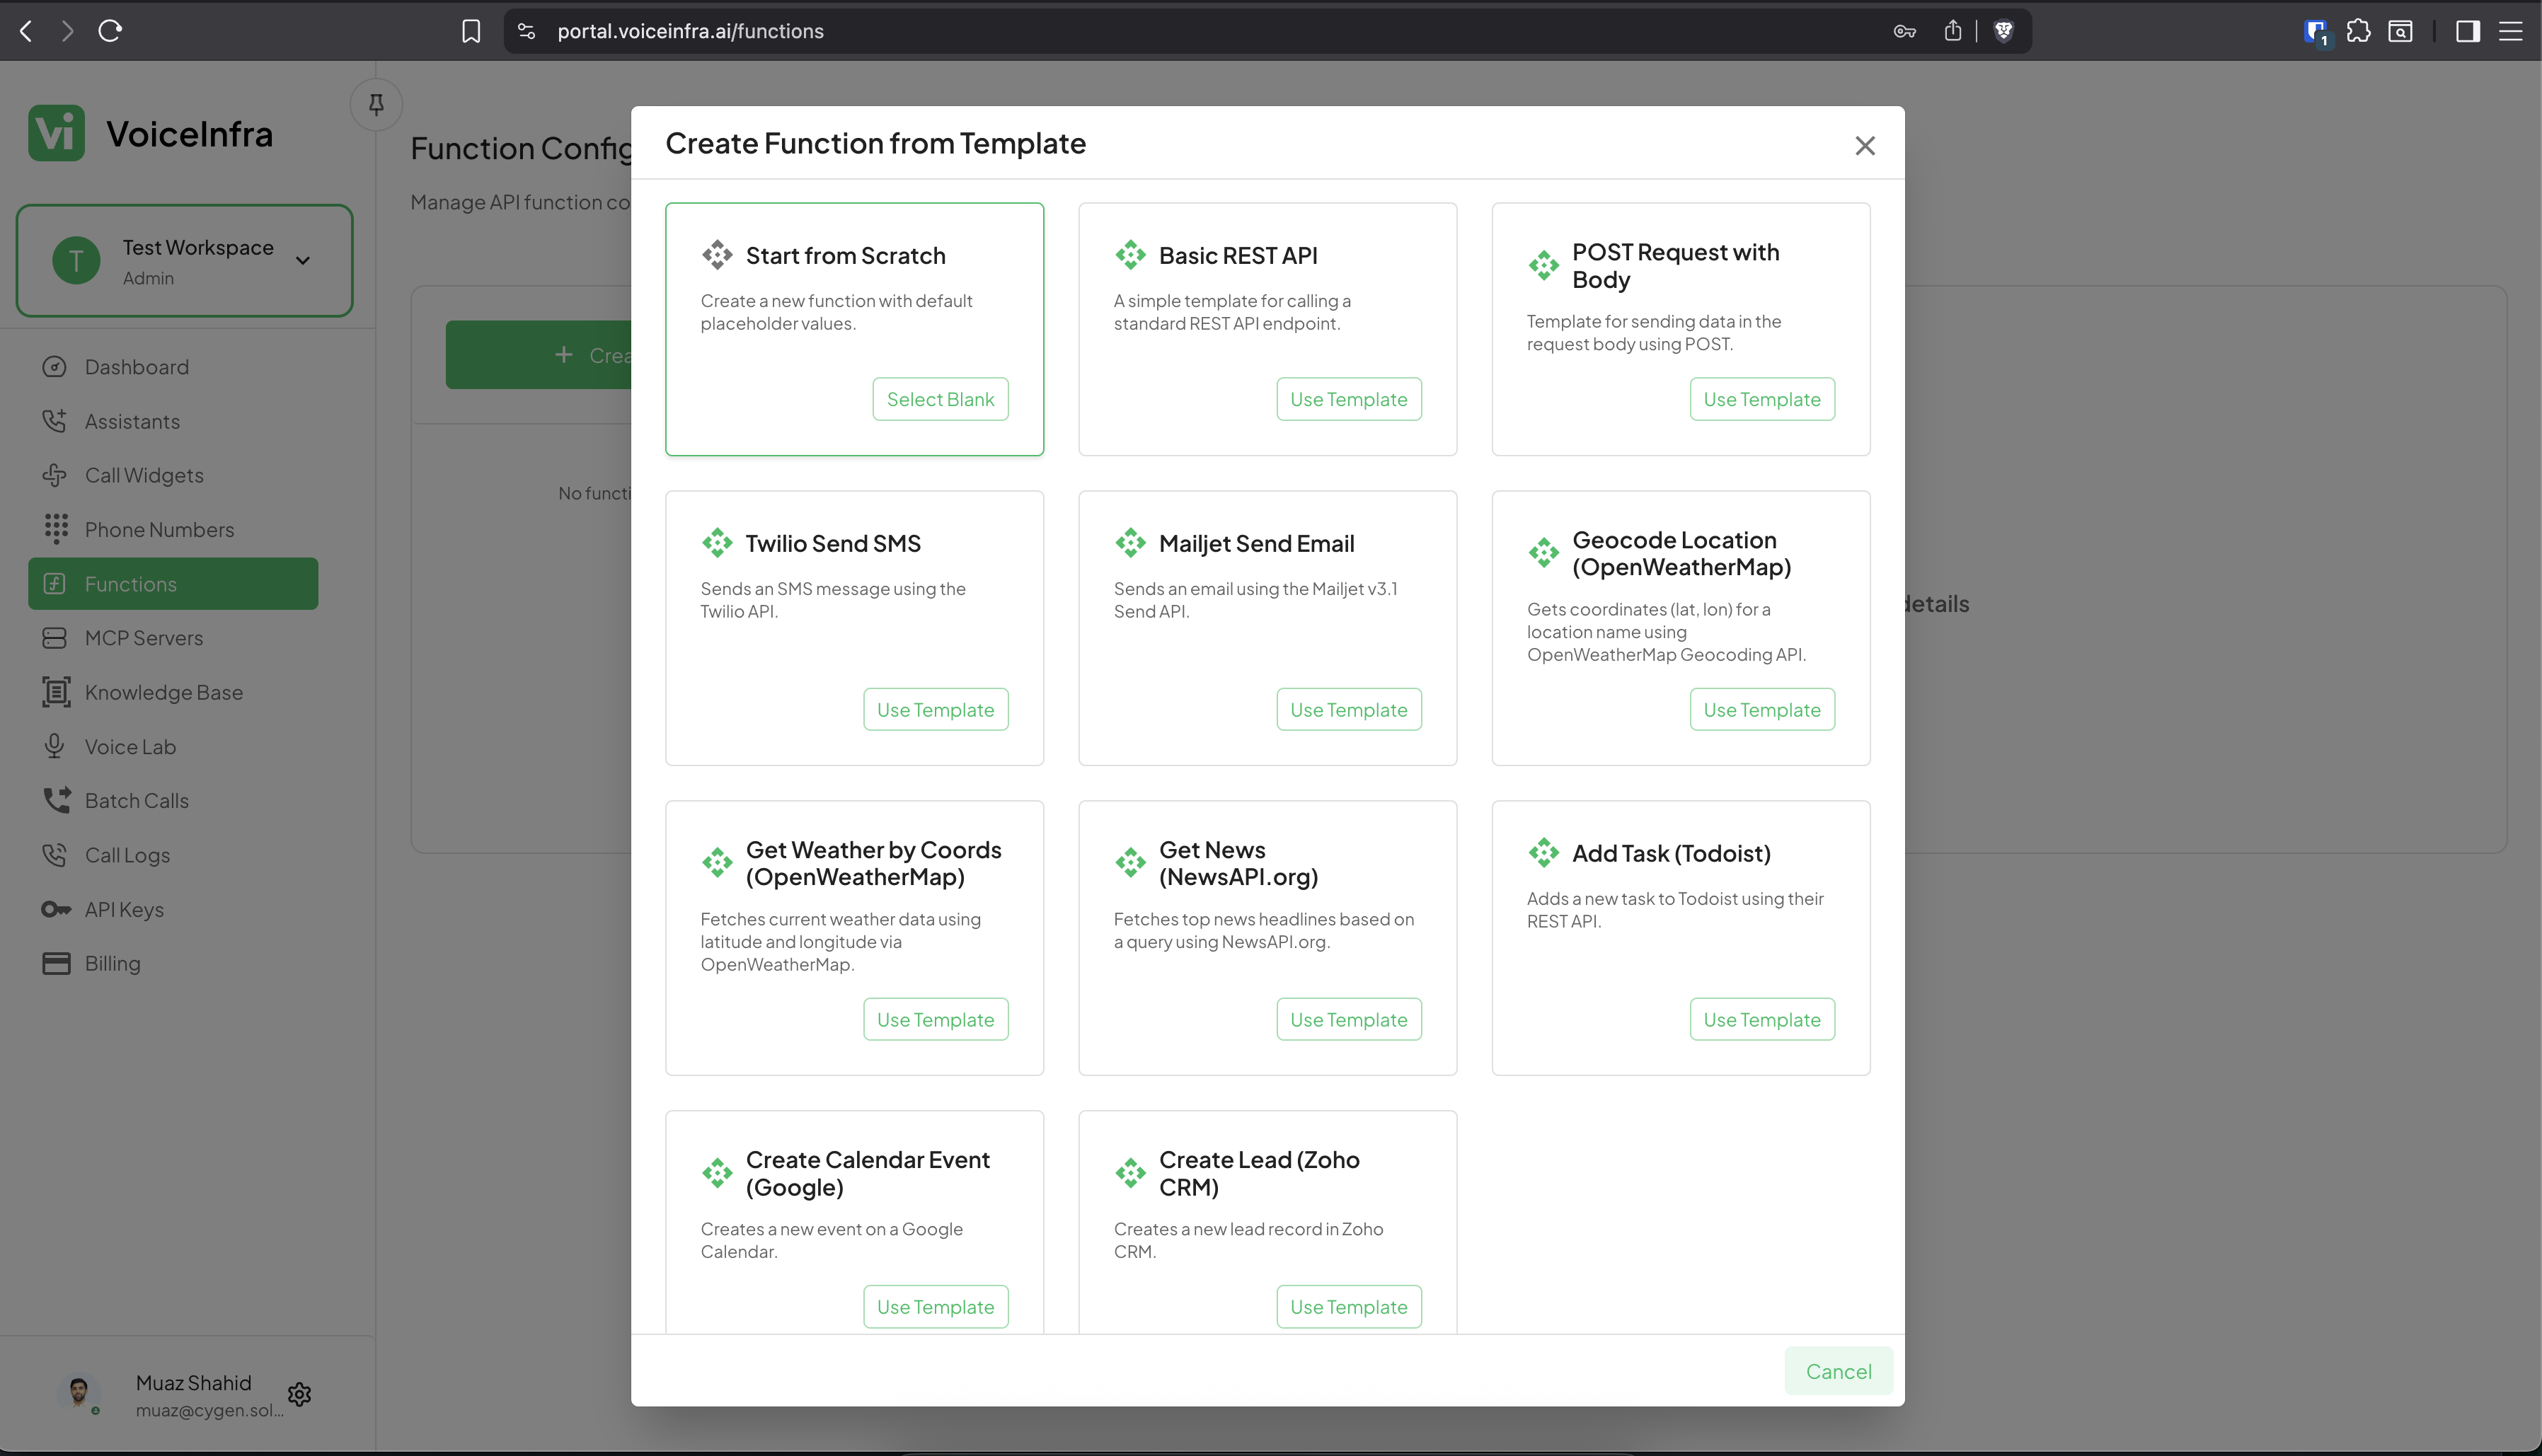Open Phone Numbers in the sidebar
Image resolution: width=2542 pixels, height=1456 pixels.
click(173, 529)
